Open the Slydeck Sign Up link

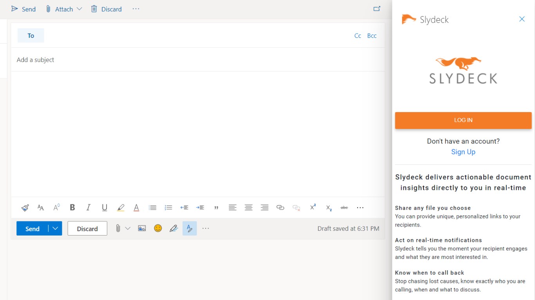463,152
